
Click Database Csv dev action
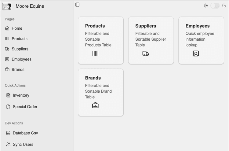click(25, 133)
